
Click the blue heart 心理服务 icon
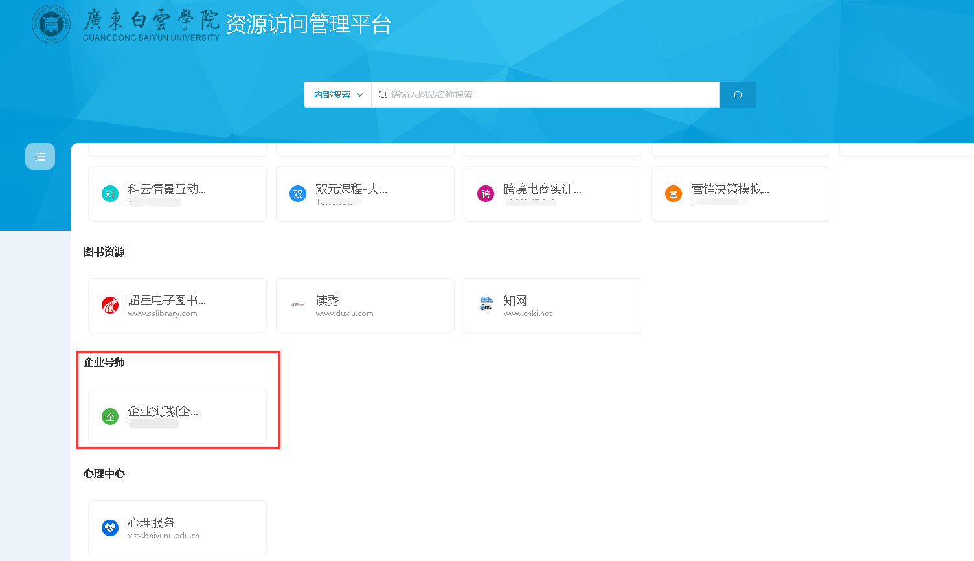tap(110, 528)
